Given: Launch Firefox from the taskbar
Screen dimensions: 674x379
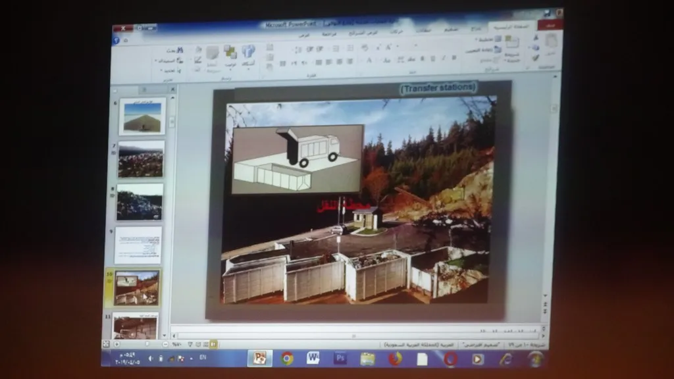Looking at the screenshot, I should point(395,359).
